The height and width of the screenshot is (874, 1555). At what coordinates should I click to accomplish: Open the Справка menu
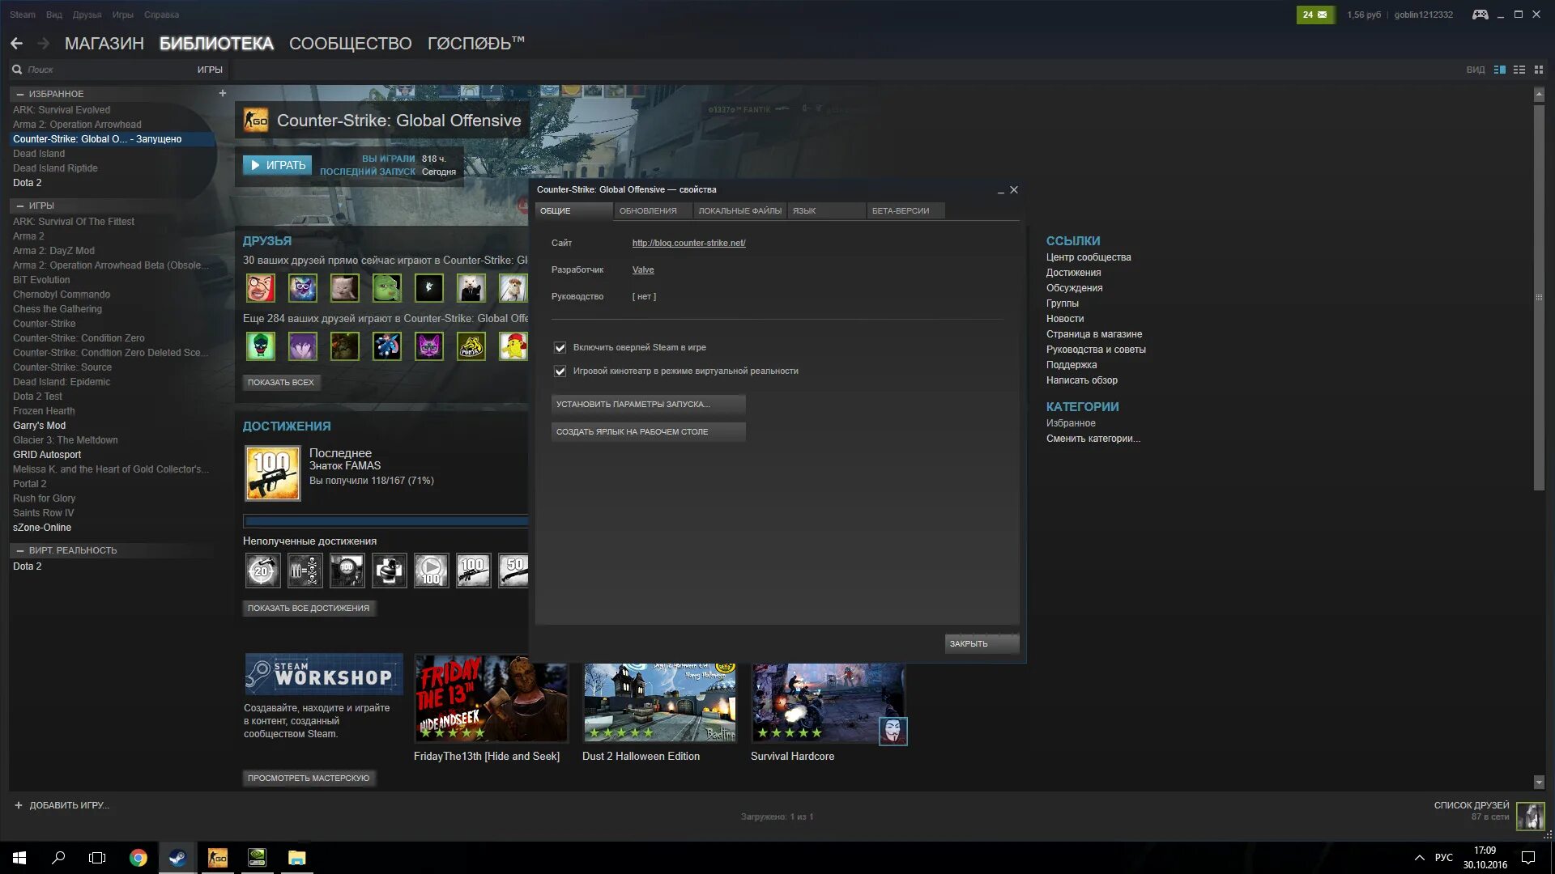(161, 15)
